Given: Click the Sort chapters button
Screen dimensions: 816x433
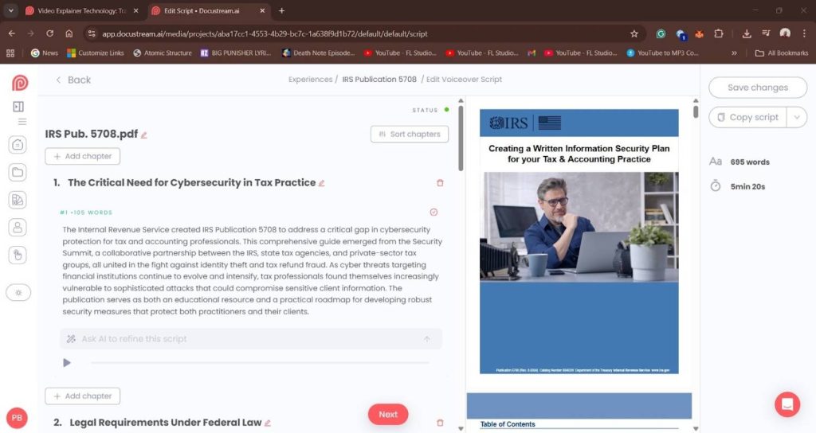Looking at the screenshot, I should tap(410, 134).
